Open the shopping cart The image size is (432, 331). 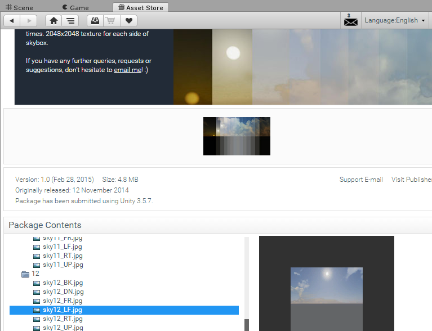point(112,21)
